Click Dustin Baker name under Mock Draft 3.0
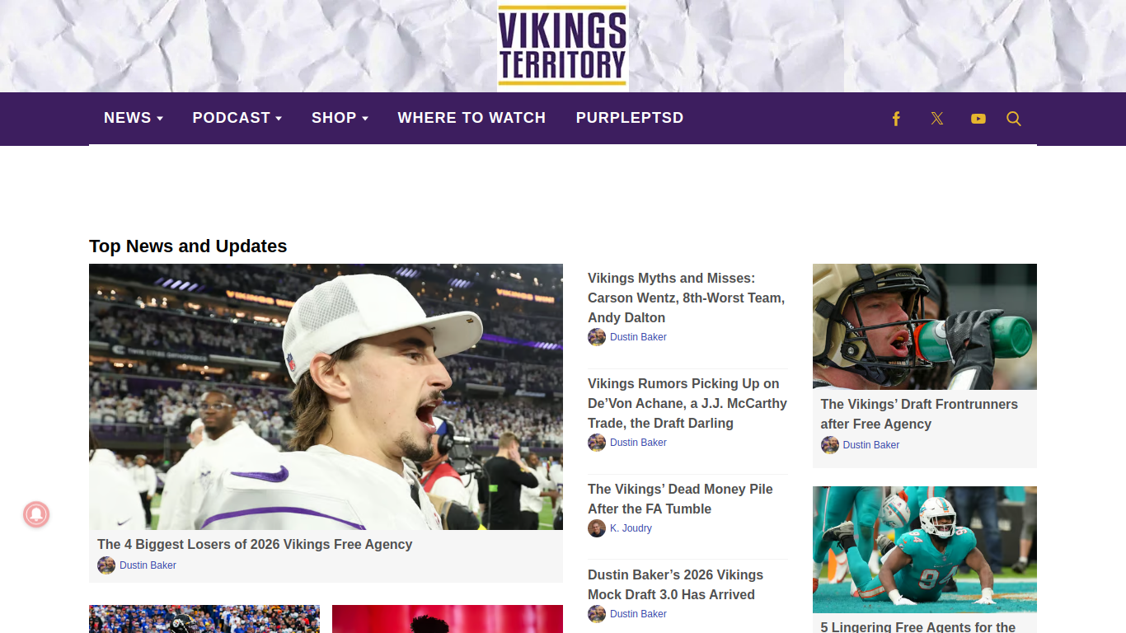This screenshot has width=1126, height=633. pyautogui.click(x=638, y=614)
